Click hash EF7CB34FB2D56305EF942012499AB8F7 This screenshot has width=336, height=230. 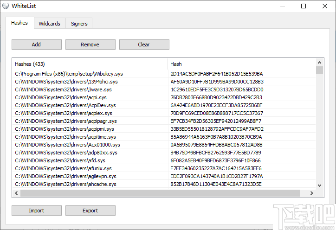(x=216, y=121)
